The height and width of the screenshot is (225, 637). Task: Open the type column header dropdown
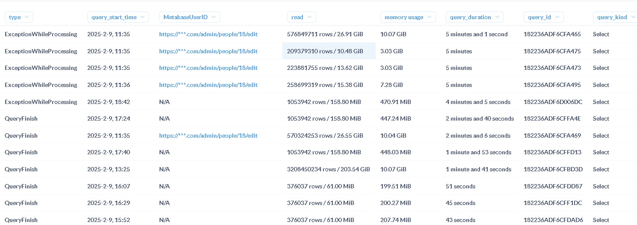19,17
